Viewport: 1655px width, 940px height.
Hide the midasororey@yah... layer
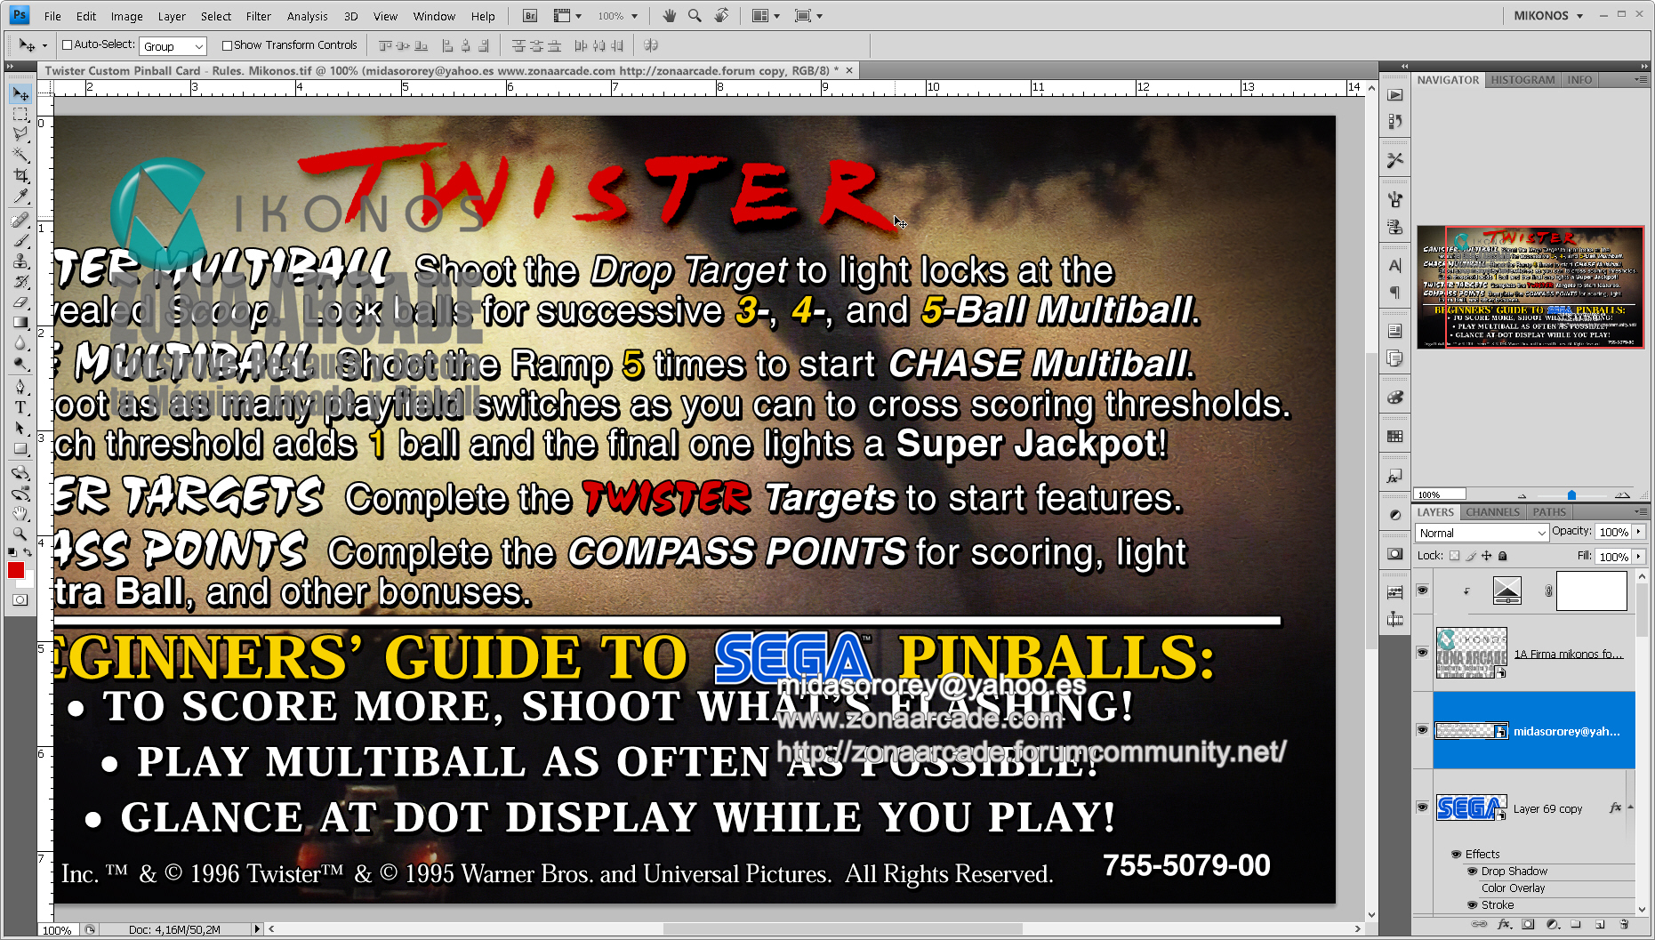pos(1422,730)
